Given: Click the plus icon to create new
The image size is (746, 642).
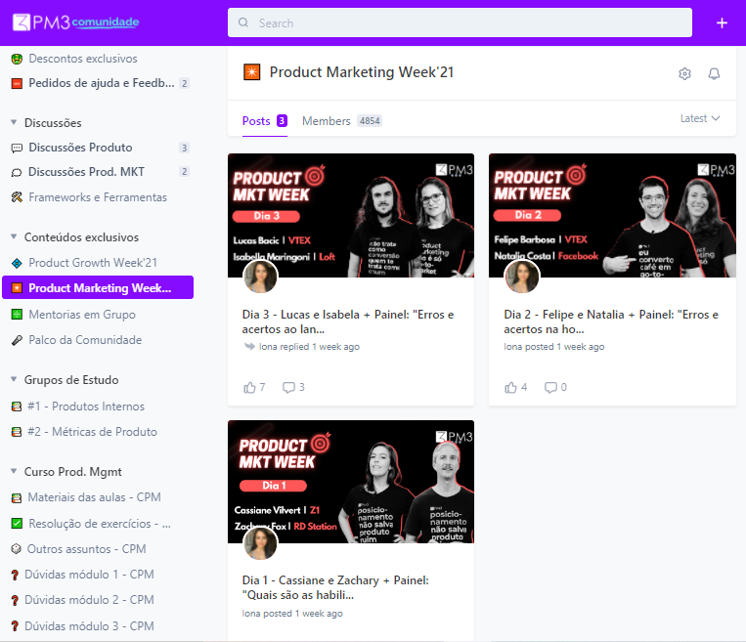Looking at the screenshot, I should (x=722, y=22).
